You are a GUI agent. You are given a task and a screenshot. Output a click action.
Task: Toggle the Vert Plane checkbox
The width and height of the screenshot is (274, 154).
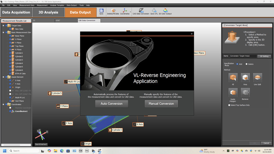click(x=10, y=101)
